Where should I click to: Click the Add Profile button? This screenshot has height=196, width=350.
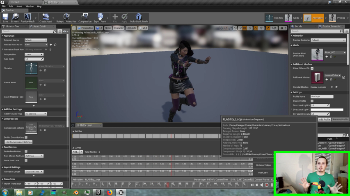324,120
